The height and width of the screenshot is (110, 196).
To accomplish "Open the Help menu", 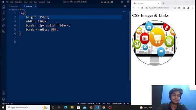I will click(48, 2).
